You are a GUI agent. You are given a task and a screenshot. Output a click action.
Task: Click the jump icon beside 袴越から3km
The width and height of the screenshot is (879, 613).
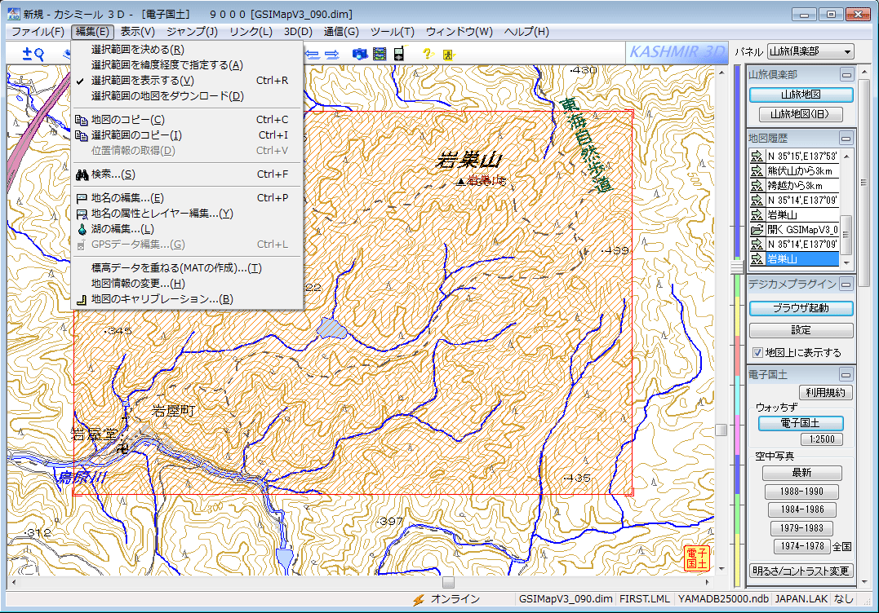pyautogui.click(x=757, y=185)
